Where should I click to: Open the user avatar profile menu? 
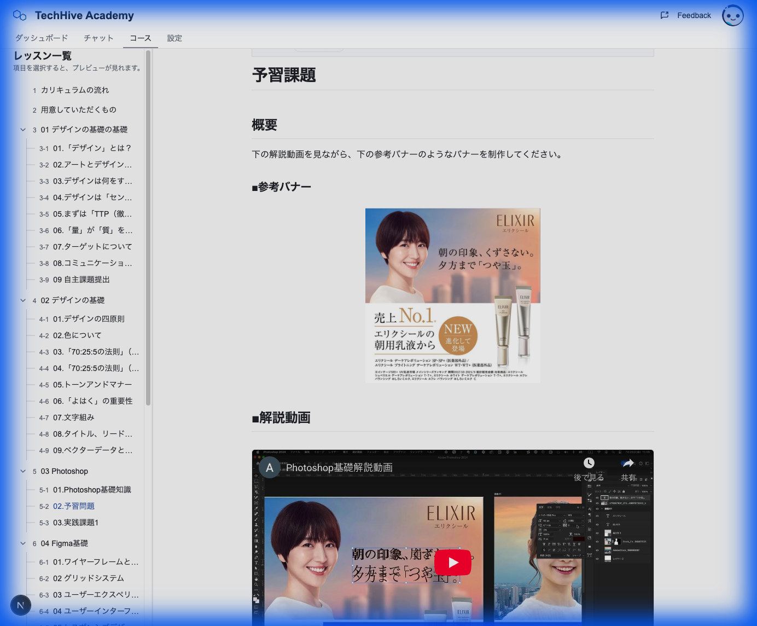click(x=733, y=15)
